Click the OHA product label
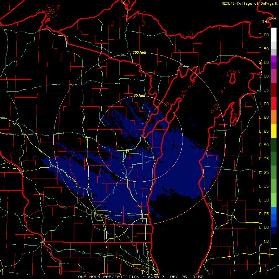 click(272, 19)
